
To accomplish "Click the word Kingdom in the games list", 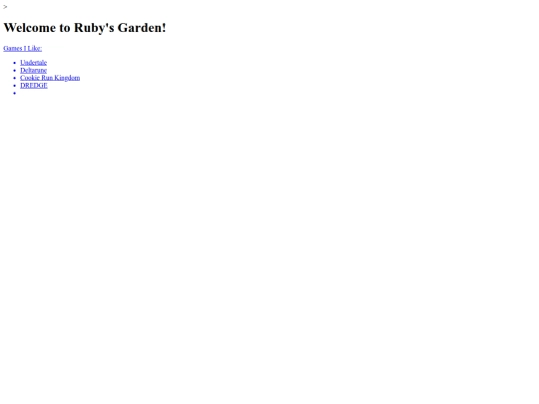I will pos(67,78).
